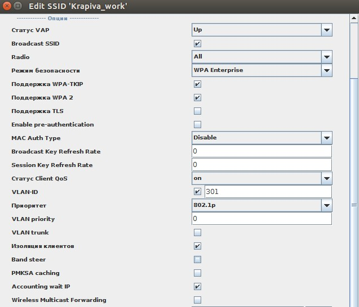The height and width of the screenshot is (307, 359).
Task: Click the window minimize button in title bar
Action: tap(18, 6)
